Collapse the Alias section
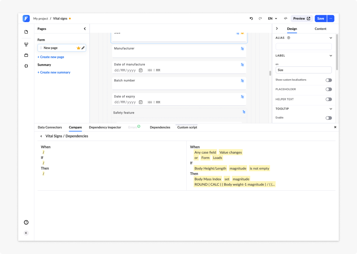The image size is (357, 254). point(331,38)
